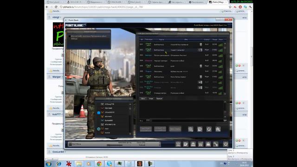Open the username dropdown next to ntkigt
Viewport: 297px width, 167px height.
pyautogui.click(x=61, y=17)
